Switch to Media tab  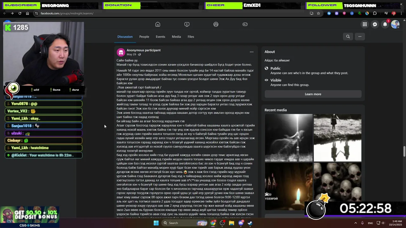tap(176, 37)
